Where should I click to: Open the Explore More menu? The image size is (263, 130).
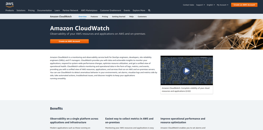(x=139, y=11)
